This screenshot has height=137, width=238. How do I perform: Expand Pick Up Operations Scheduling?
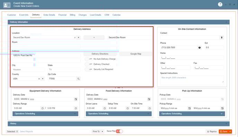click(x=192, y=114)
